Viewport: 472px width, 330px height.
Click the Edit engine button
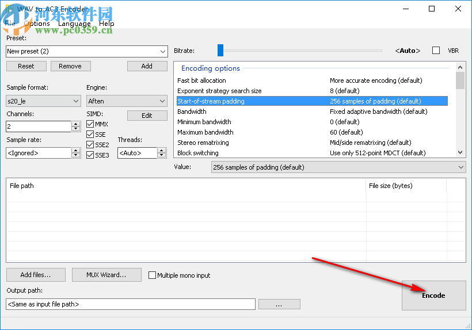coord(147,116)
